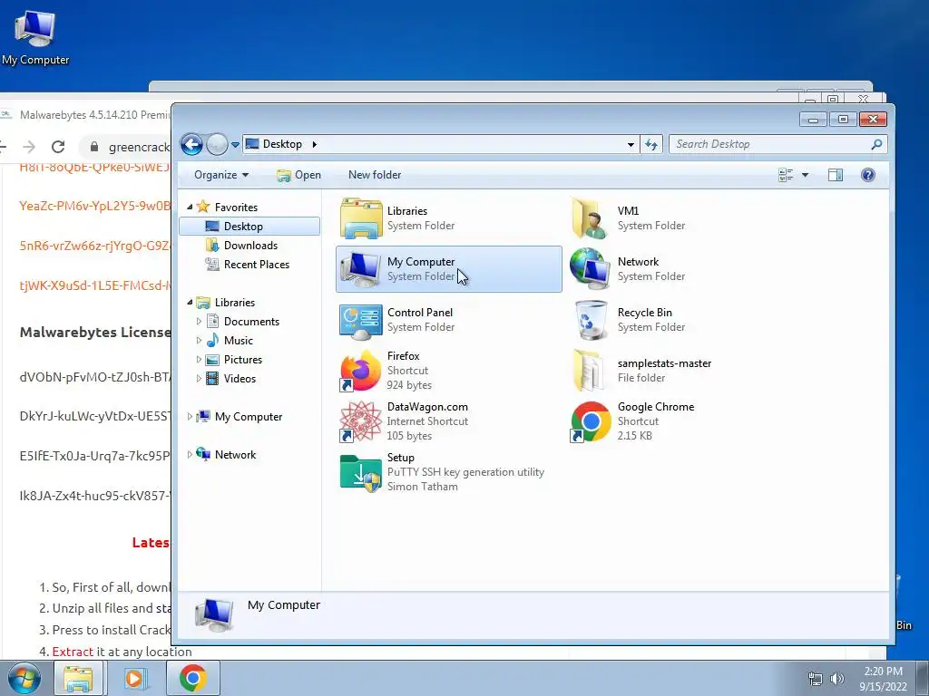Viewport: 929px width, 696px height.
Task: Click the network tray icon
Action: pyautogui.click(x=816, y=679)
